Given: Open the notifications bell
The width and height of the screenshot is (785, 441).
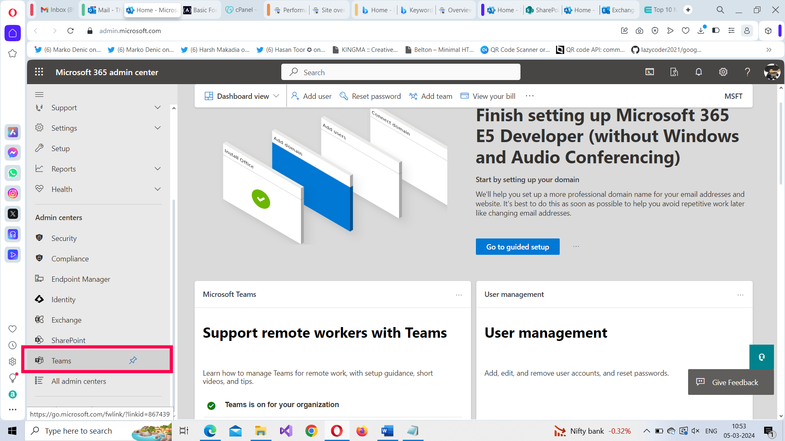Looking at the screenshot, I should (x=698, y=72).
